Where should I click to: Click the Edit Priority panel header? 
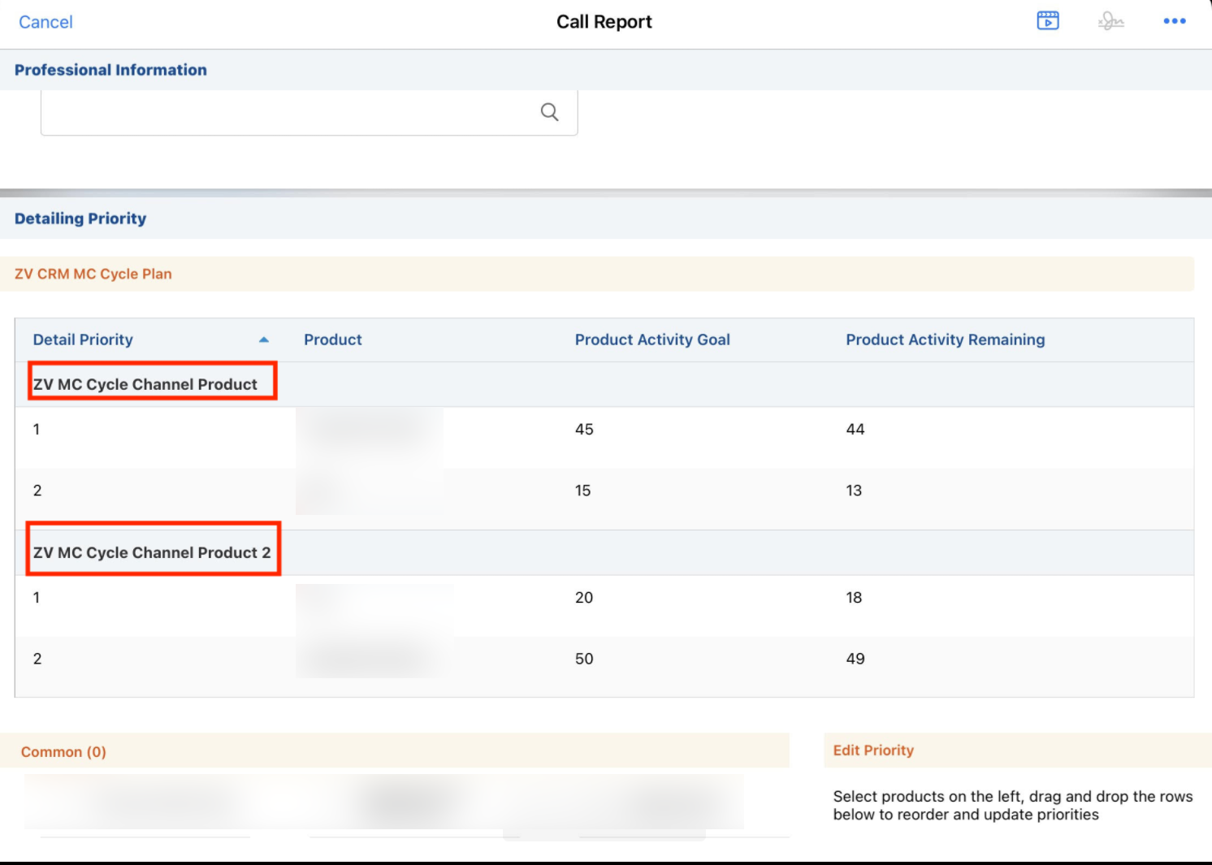873,750
